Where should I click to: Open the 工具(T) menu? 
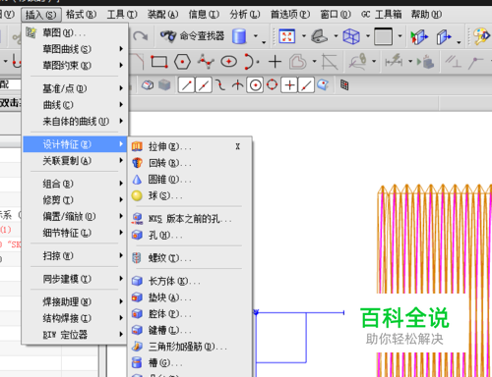(122, 15)
